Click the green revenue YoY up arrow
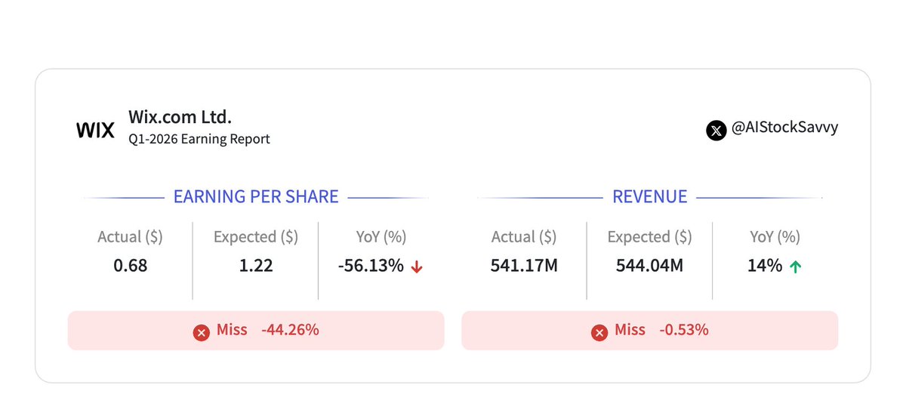This screenshot has height=416, width=906. click(794, 267)
